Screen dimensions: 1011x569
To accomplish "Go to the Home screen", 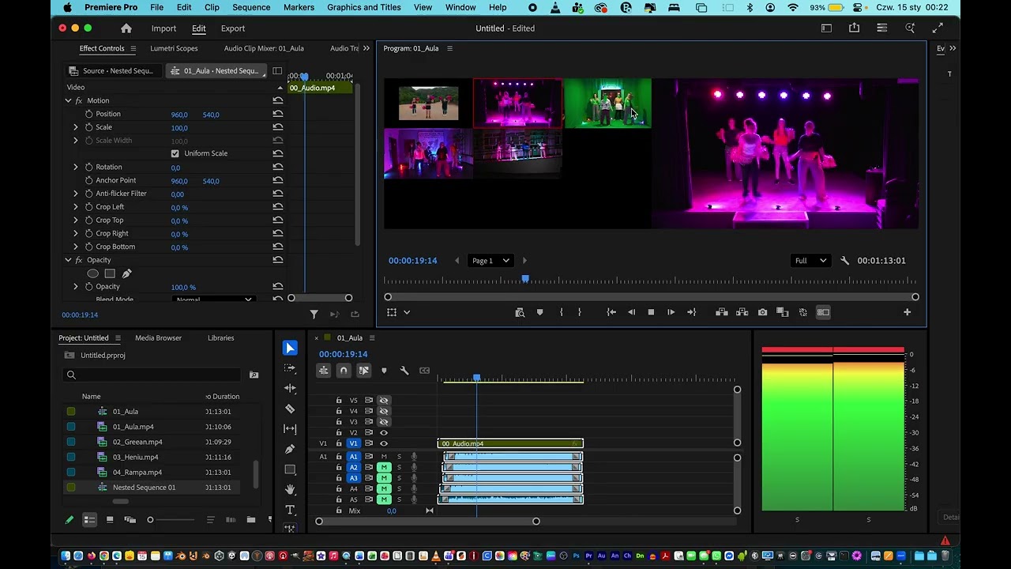I will (126, 28).
